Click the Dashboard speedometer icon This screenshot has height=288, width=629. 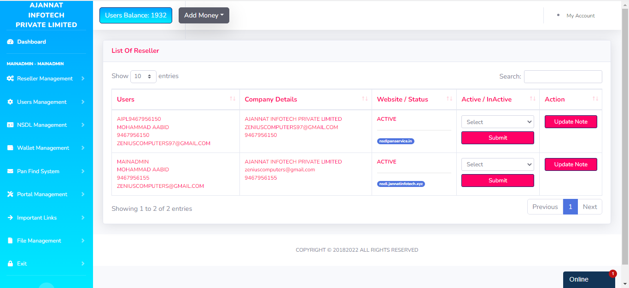click(10, 42)
